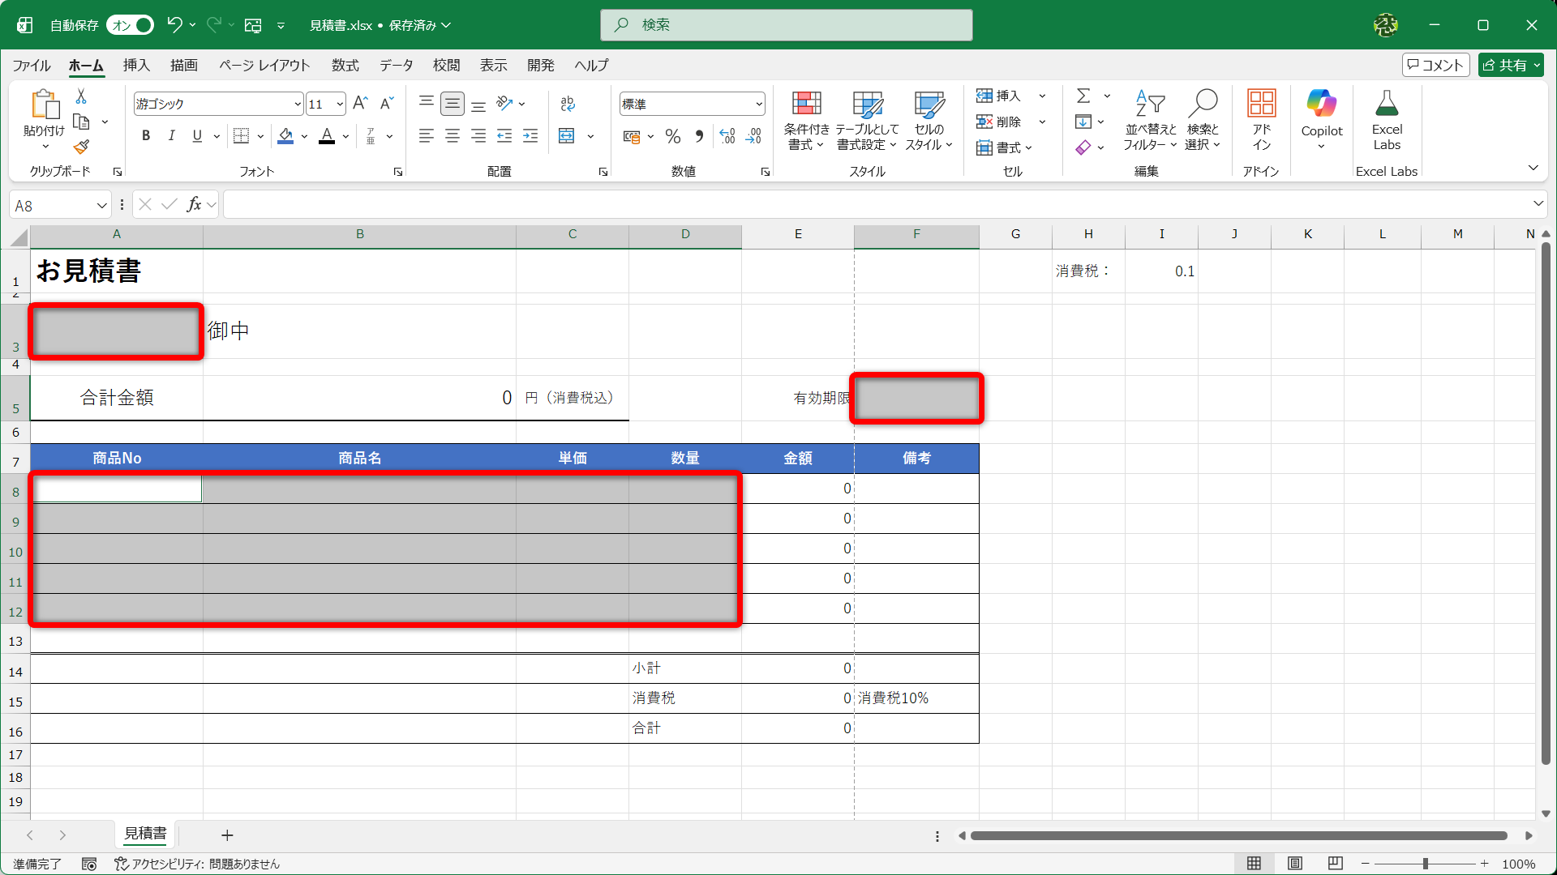The height and width of the screenshot is (875, 1557).
Task: Open the Name Box dropdown arrow
Action: (101, 206)
